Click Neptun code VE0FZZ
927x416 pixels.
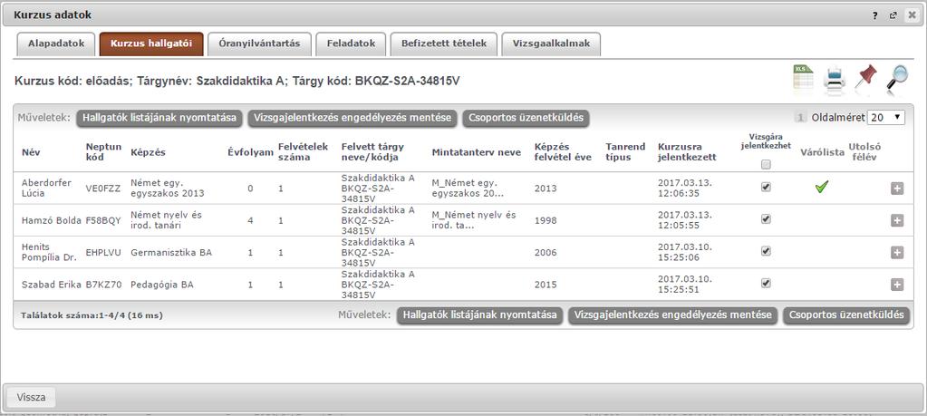click(x=103, y=189)
